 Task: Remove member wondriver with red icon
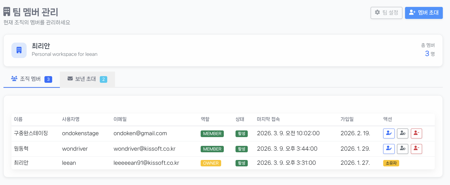point(416,149)
